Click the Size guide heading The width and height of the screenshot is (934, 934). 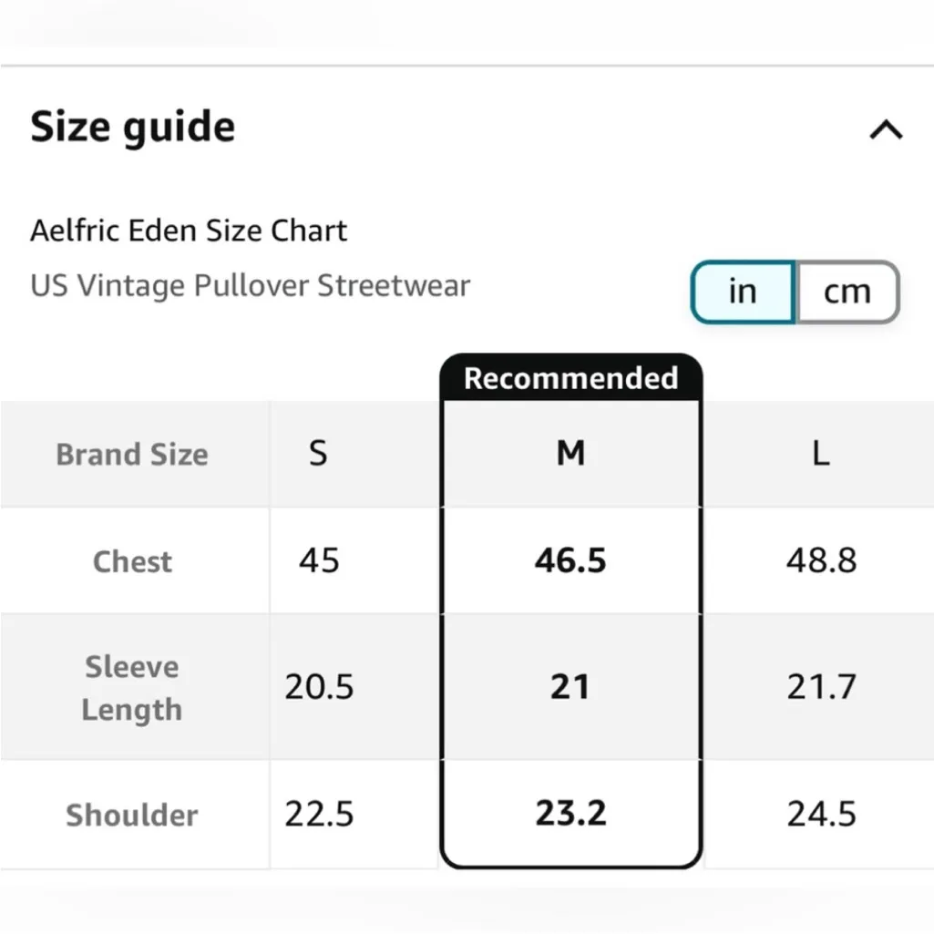(133, 127)
